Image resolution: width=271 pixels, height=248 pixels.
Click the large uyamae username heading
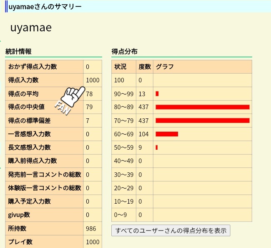point(31,28)
